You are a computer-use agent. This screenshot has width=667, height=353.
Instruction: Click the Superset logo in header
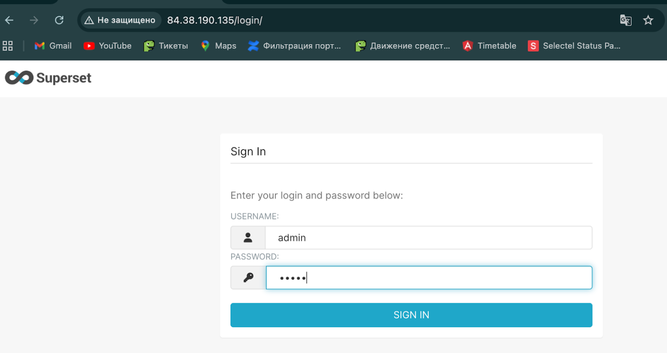[x=48, y=78]
